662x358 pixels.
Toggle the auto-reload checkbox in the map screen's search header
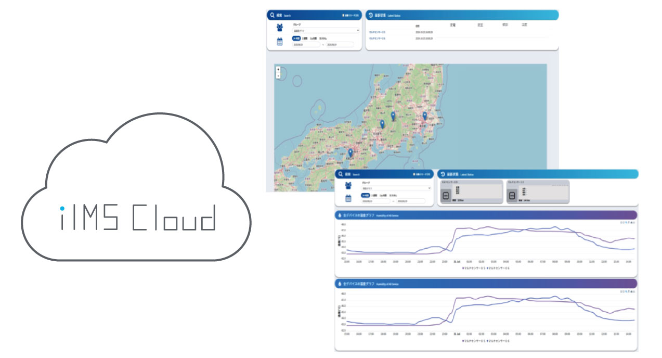343,15
